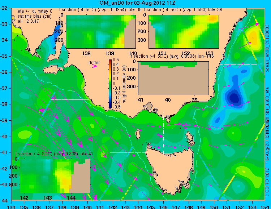271x209 pixels.
Task: Click the 143 tick of the lat=-41 inset
Action: point(48,197)
